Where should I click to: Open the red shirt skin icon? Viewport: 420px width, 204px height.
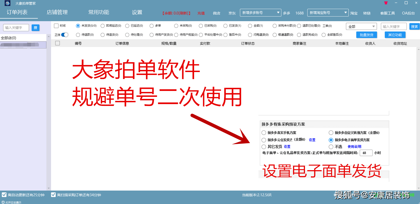click(x=386, y=3)
